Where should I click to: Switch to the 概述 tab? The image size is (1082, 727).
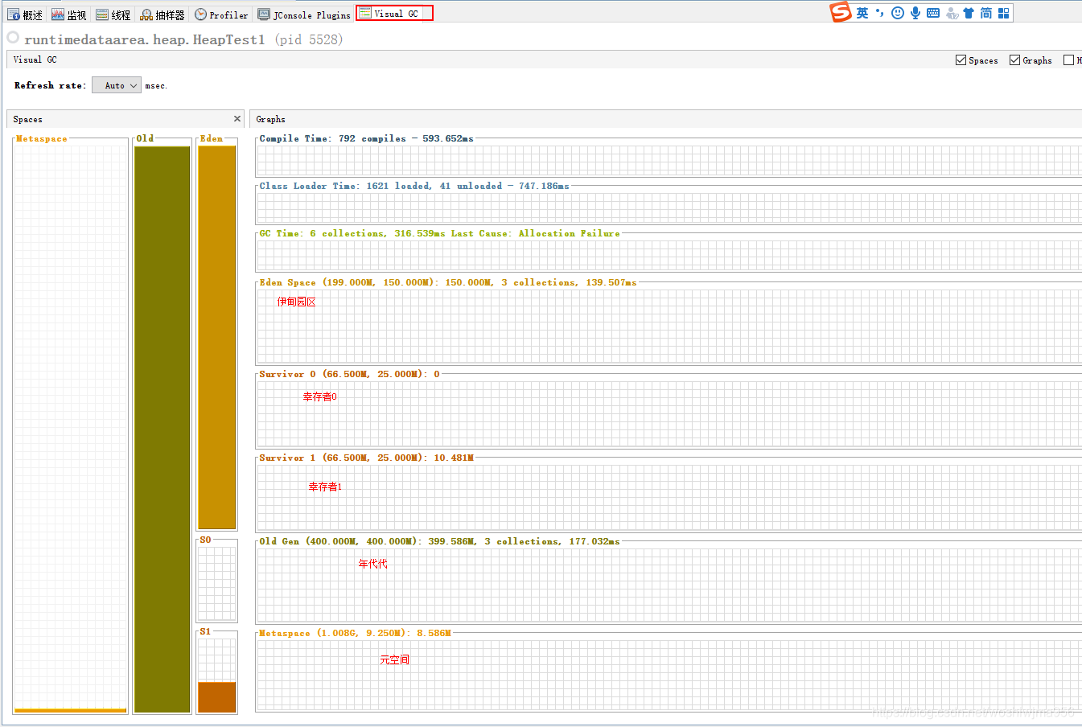[x=25, y=14]
